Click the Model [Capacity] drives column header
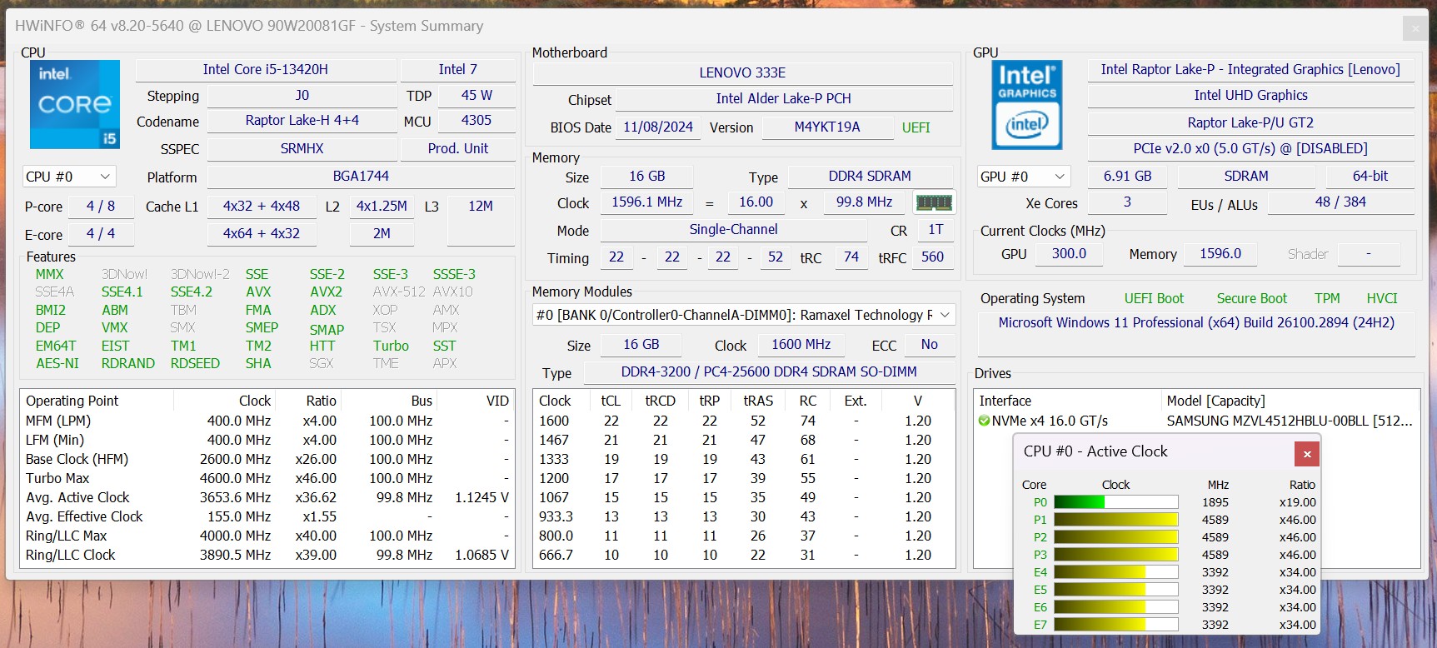This screenshot has width=1437, height=648. 1215,401
